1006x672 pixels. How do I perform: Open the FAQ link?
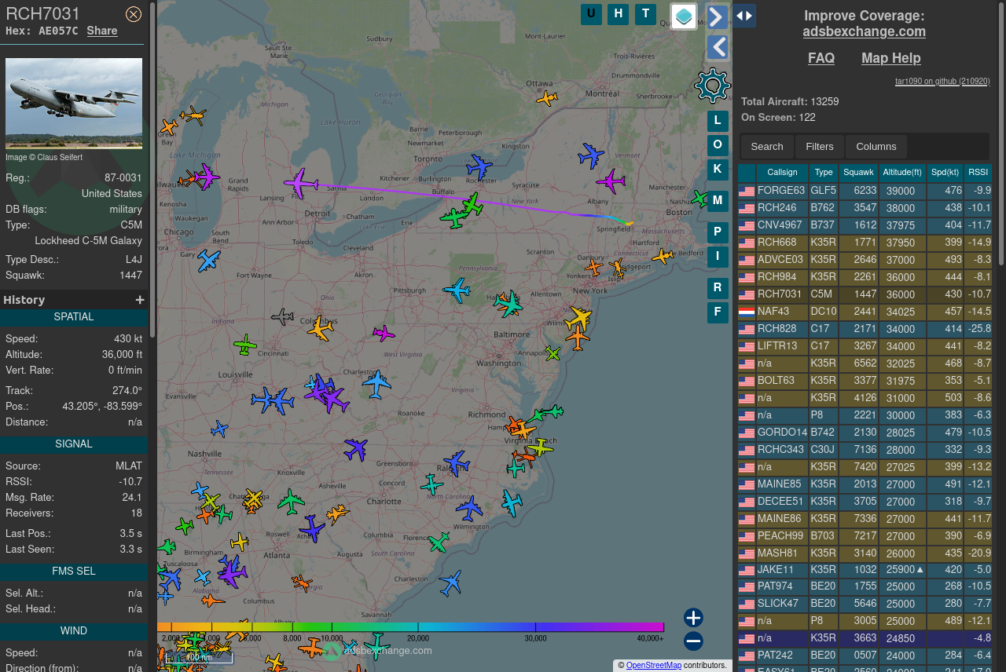[x=821, y=58]
